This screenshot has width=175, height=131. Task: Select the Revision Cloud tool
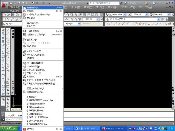pyautogui.click(x=8, y=56)
